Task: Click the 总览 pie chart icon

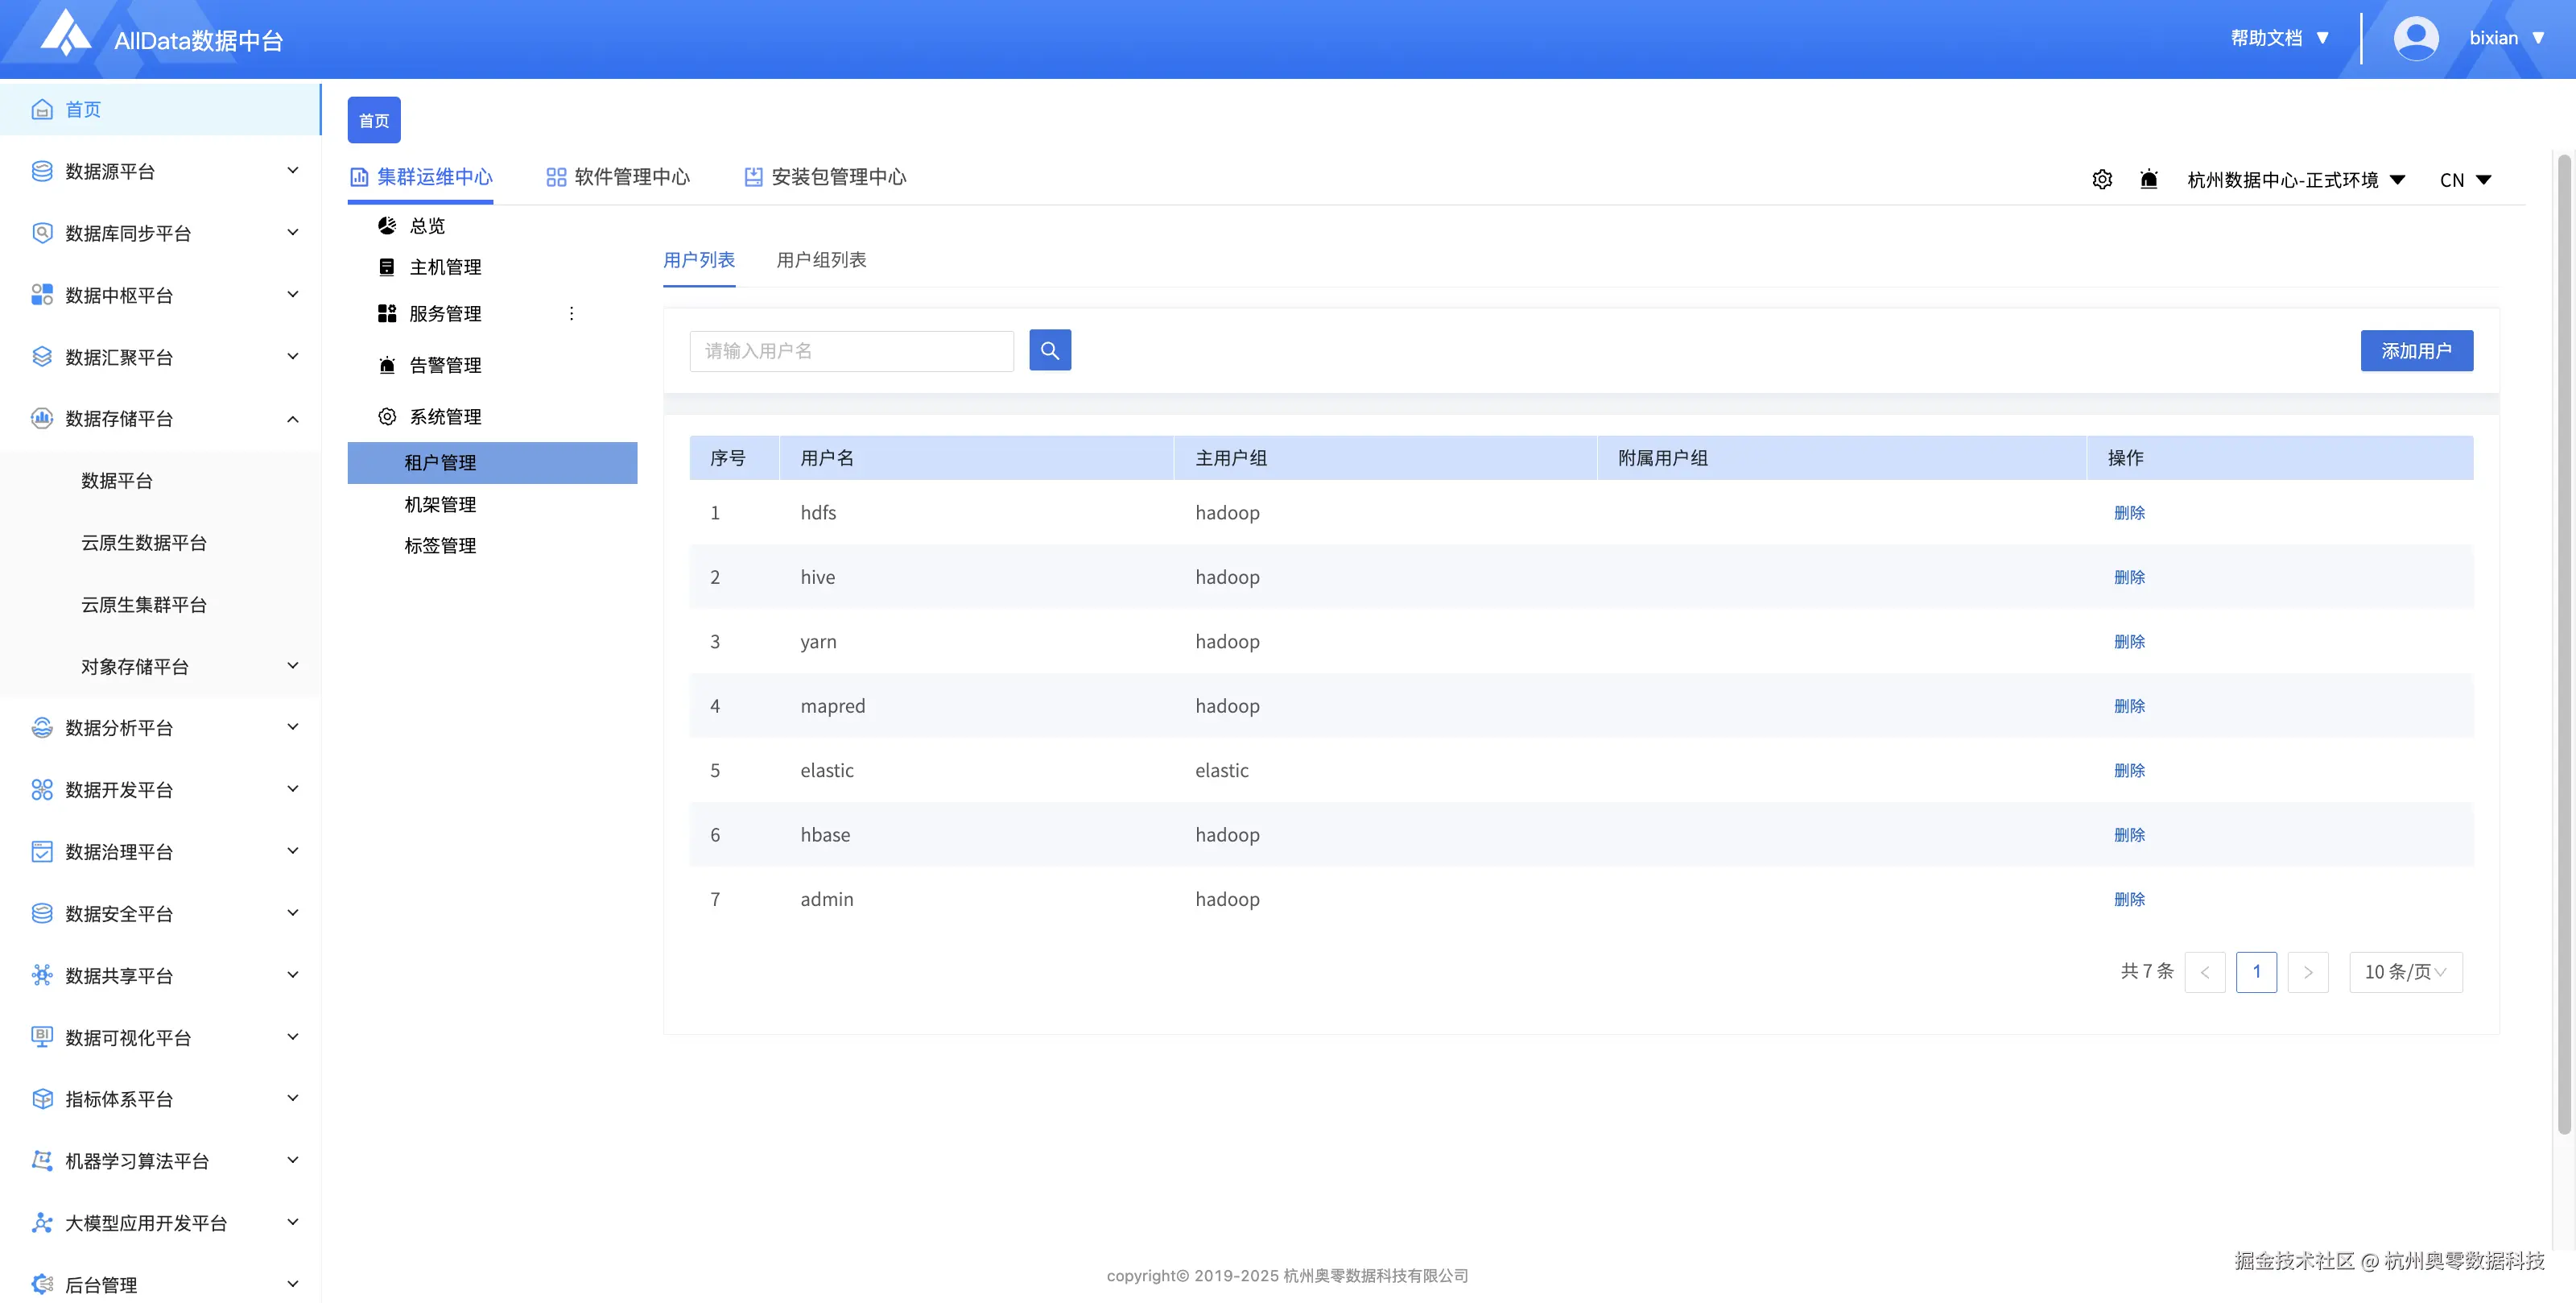Action: click(387, 225)
